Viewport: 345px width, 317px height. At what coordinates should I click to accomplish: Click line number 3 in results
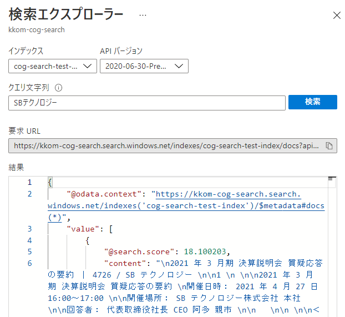tap(29, 229)
